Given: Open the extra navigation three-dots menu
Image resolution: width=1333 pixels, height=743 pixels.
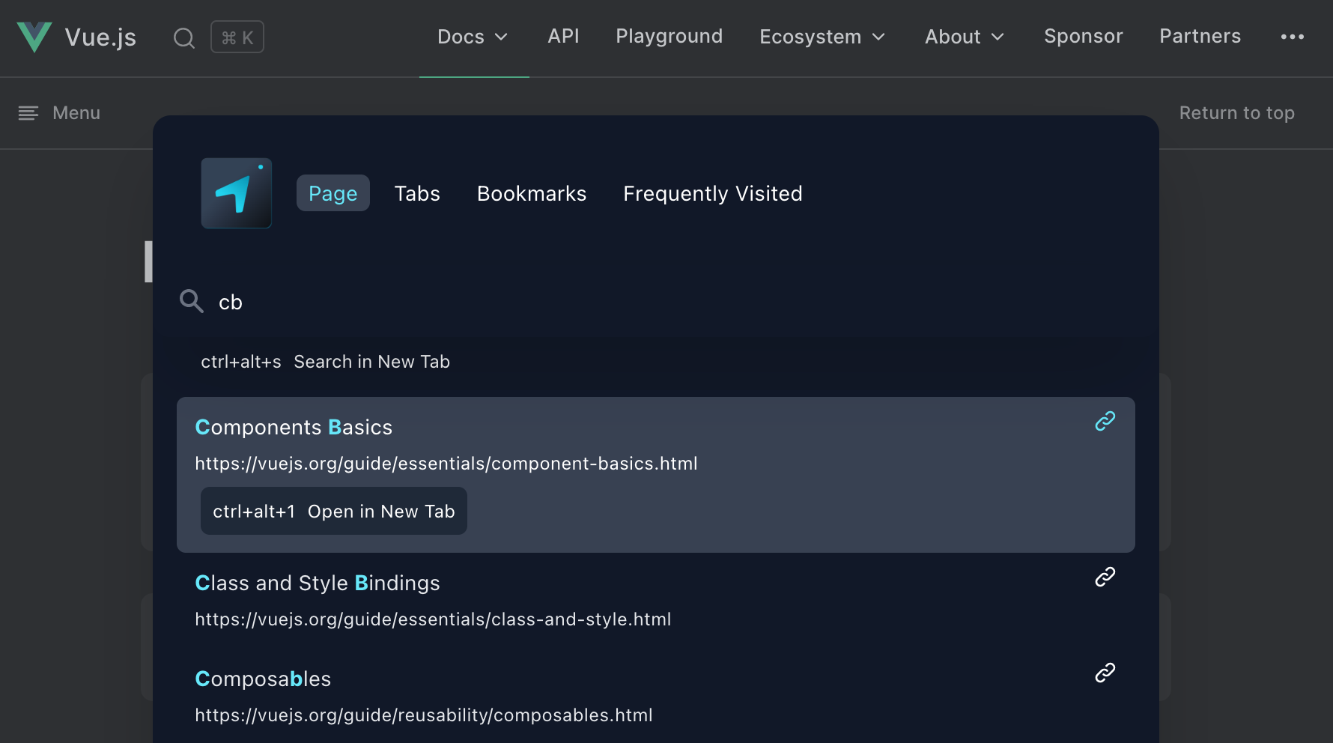Looking at the screenshot, I should click(1292, 37).
